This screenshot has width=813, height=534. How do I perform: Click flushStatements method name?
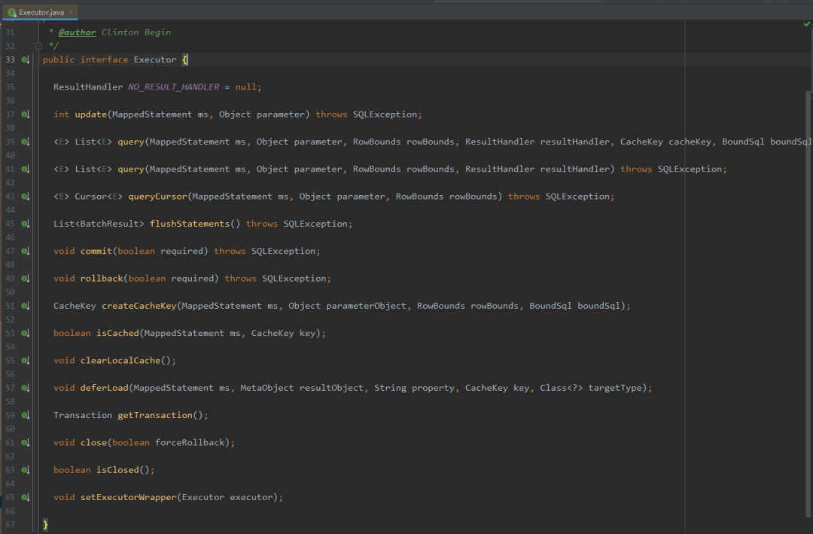(x=190, y=224)
